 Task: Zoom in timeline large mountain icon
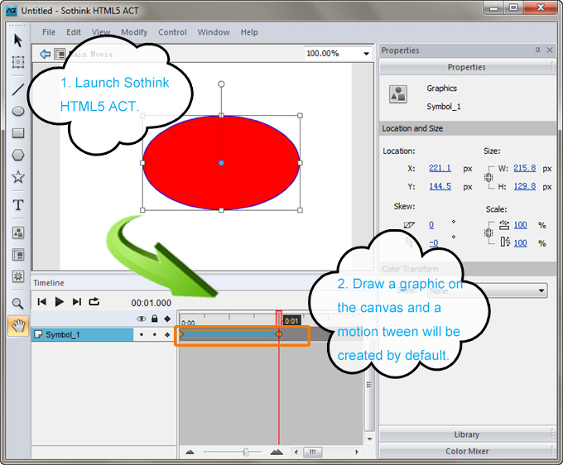[x=277, y=452]
